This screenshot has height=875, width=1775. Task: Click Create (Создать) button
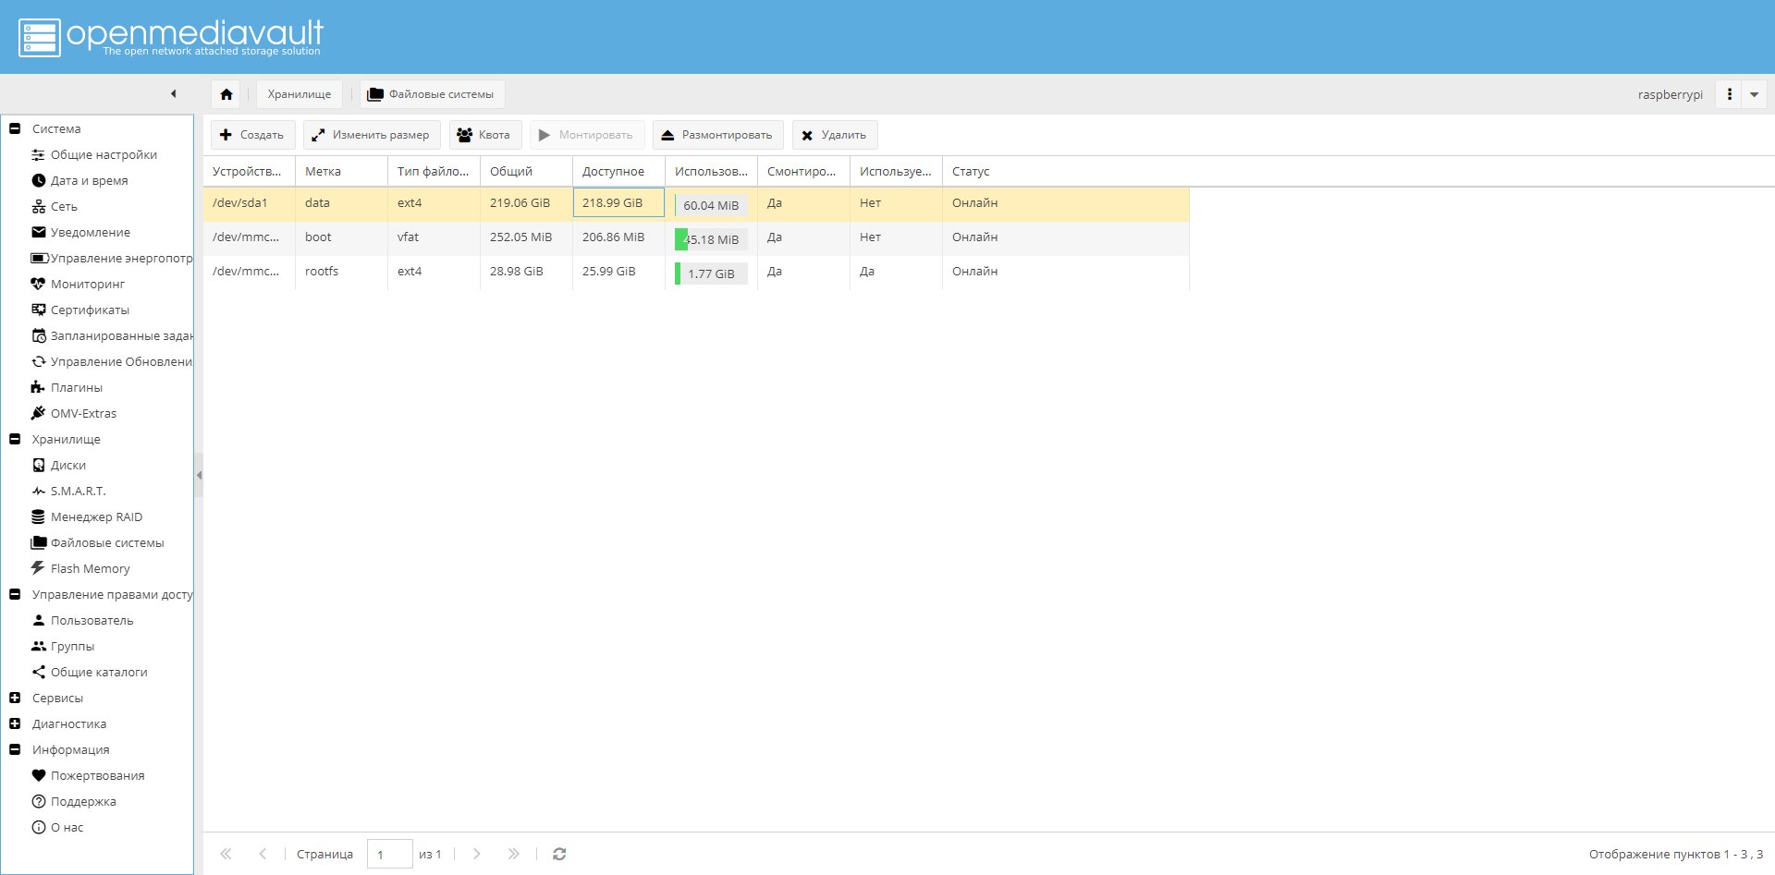[x=252, y=135]
